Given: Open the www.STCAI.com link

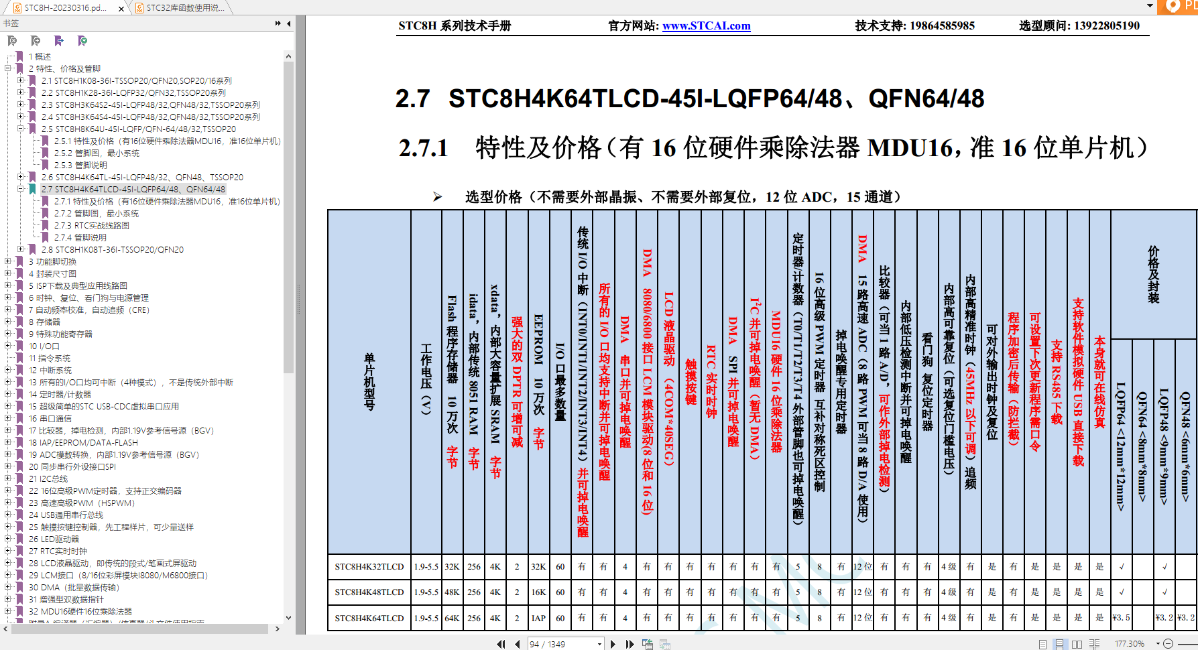Looking at the screenshot, I should (707, 25).
